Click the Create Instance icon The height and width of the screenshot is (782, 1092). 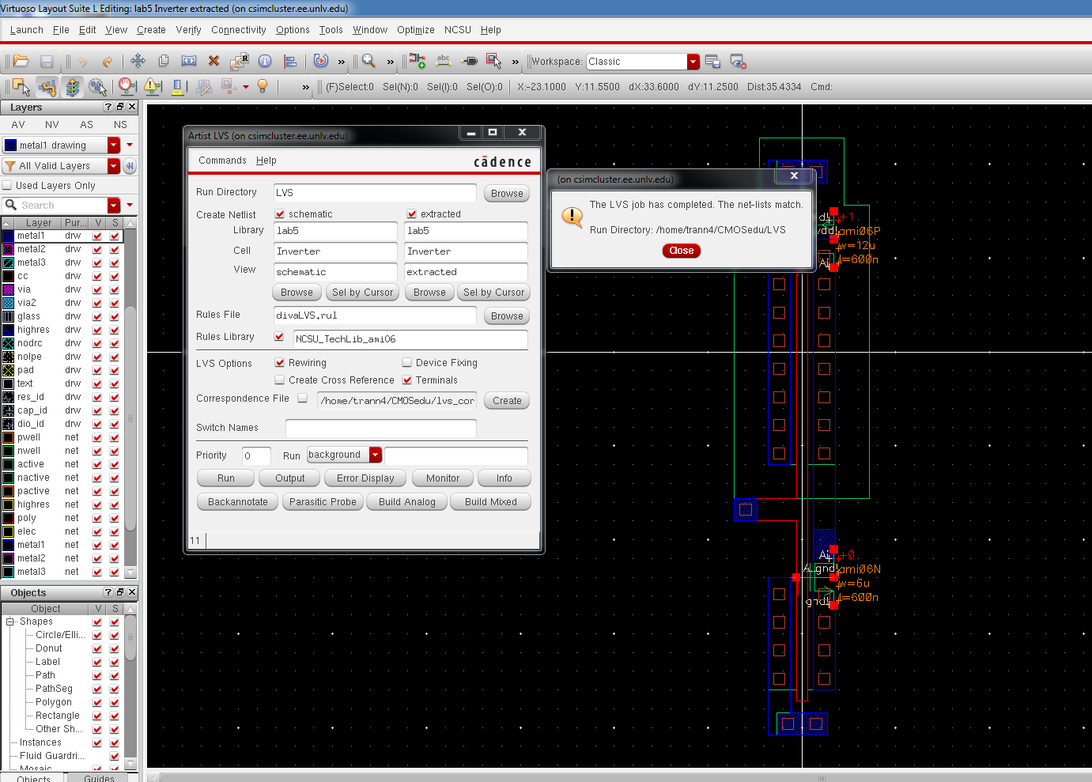(418, 61)
